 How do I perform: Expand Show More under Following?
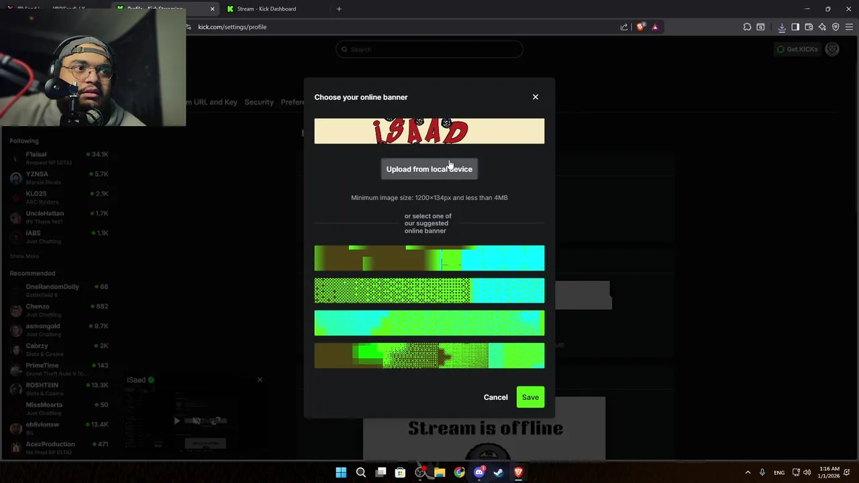click(x=24, y=256)
